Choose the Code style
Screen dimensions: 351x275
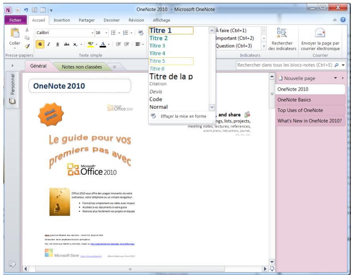tap(171, 99)
